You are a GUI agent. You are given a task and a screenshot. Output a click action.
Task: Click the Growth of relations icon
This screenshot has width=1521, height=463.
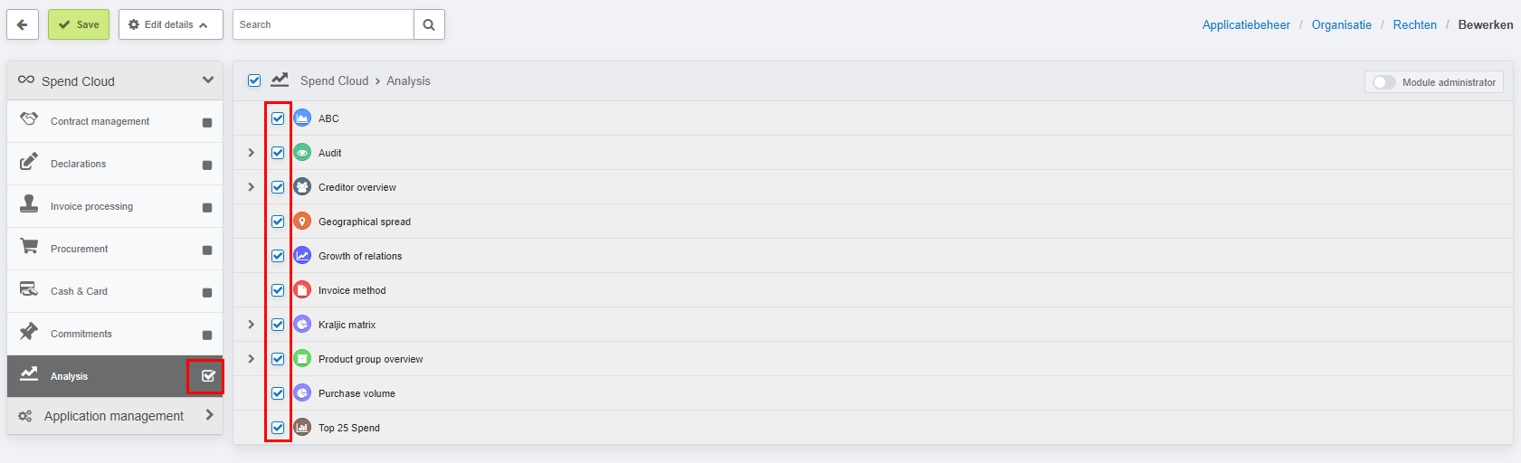pyautogui.click(x=302, y=256)
